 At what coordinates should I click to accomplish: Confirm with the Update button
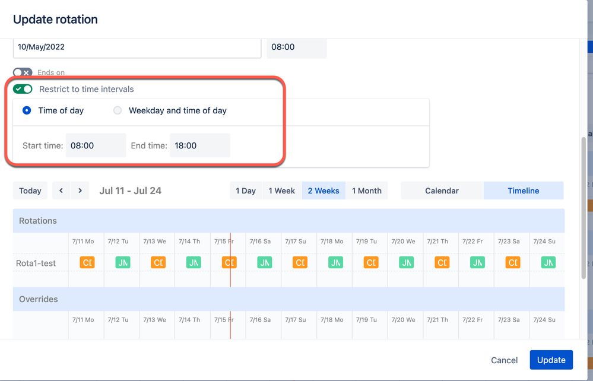coord(551,360)
